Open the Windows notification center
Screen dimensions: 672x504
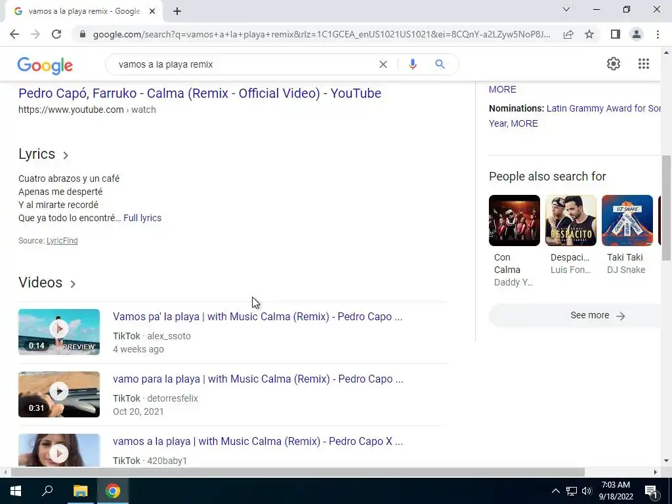click(650, 491)
